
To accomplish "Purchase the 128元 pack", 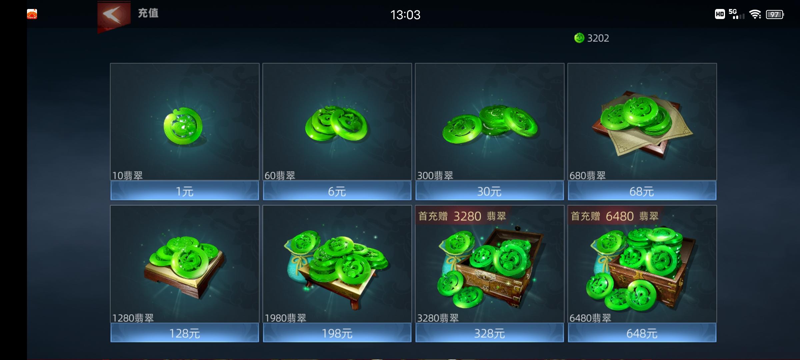I will coord(185,333).
